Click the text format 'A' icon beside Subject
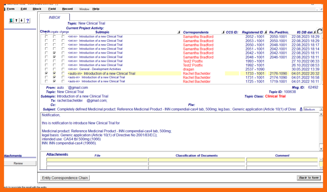The height and width of the screenshot is (192, 327). [301, 109]
